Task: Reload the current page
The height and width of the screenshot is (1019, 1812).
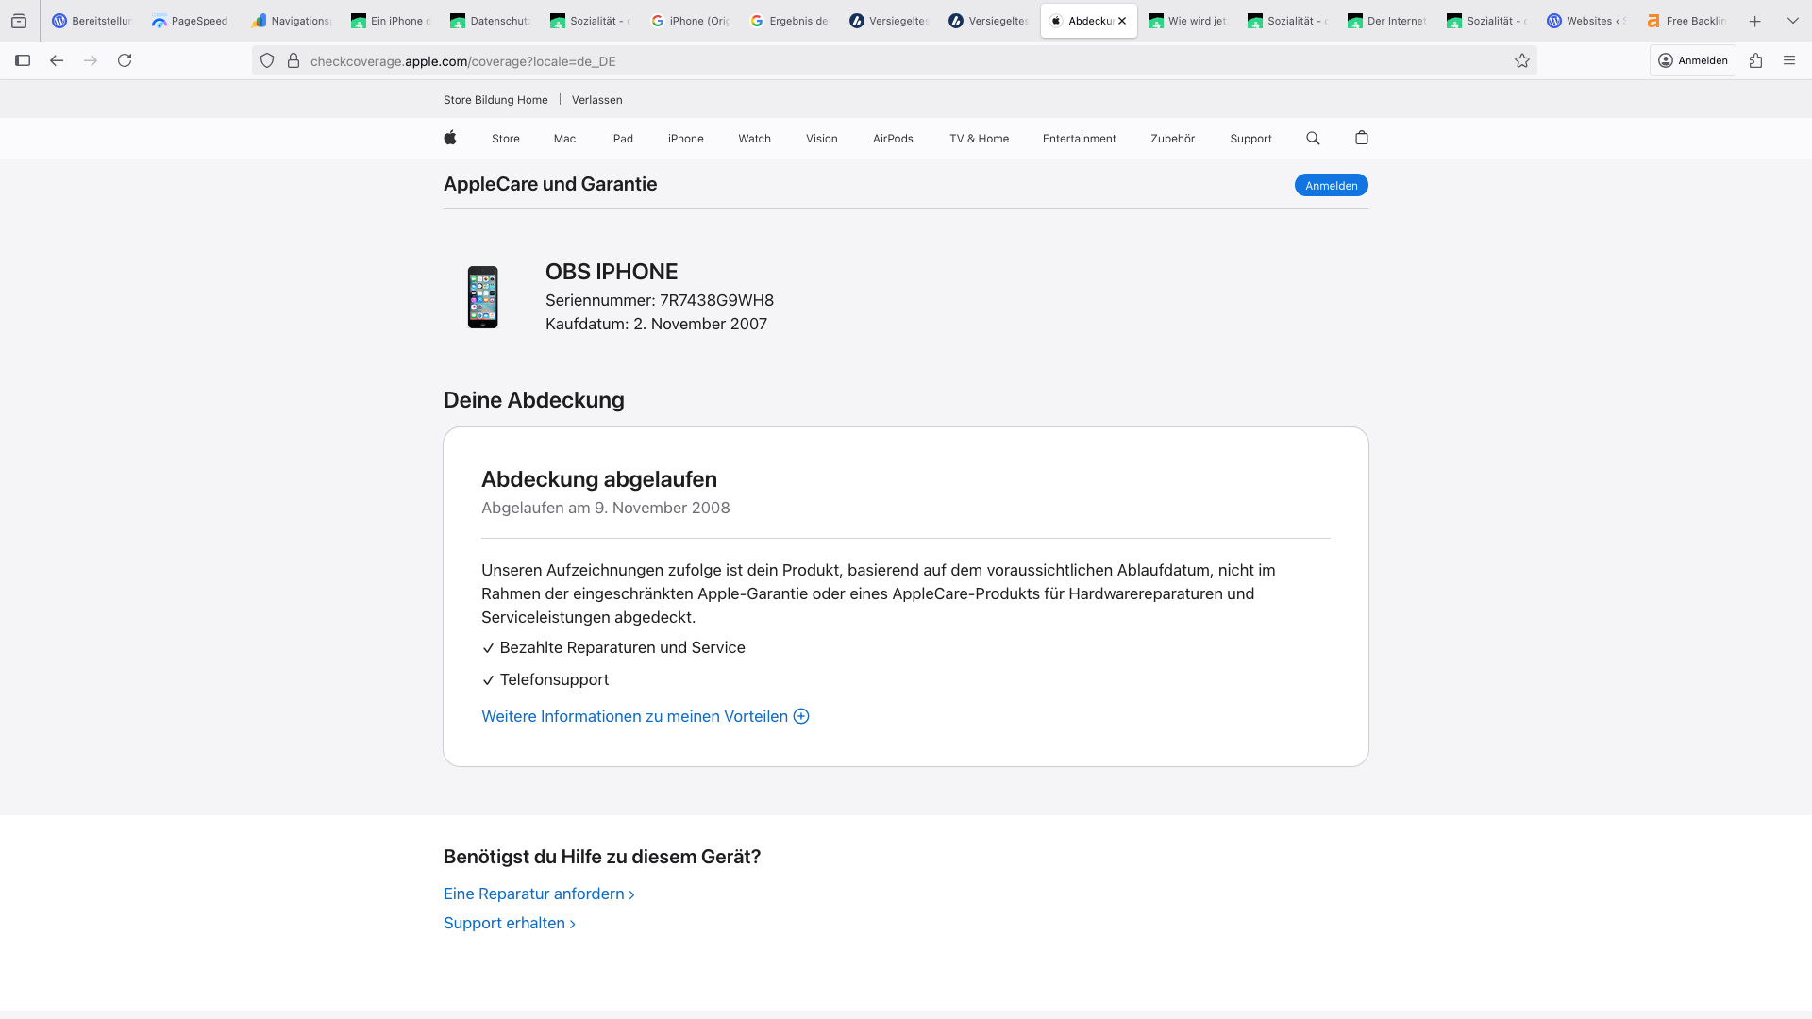Action: [x=125, y=60]
